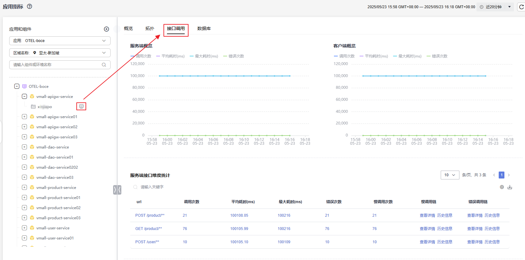Open POST /product/** url link
Viewport: 525px width, 260px height.
tap(150, 215)
